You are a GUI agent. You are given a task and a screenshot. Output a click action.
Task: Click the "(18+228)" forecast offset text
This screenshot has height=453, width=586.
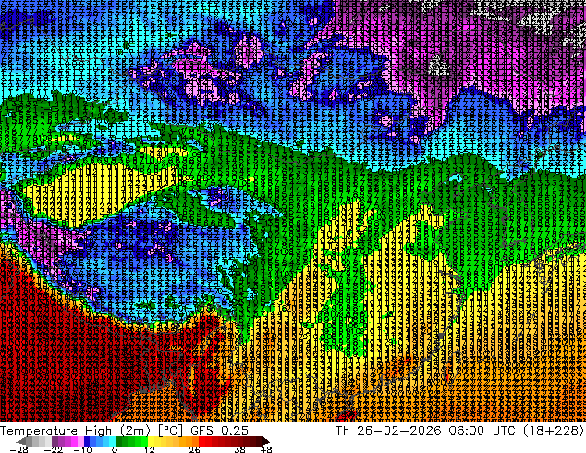[x=554, y=431]
